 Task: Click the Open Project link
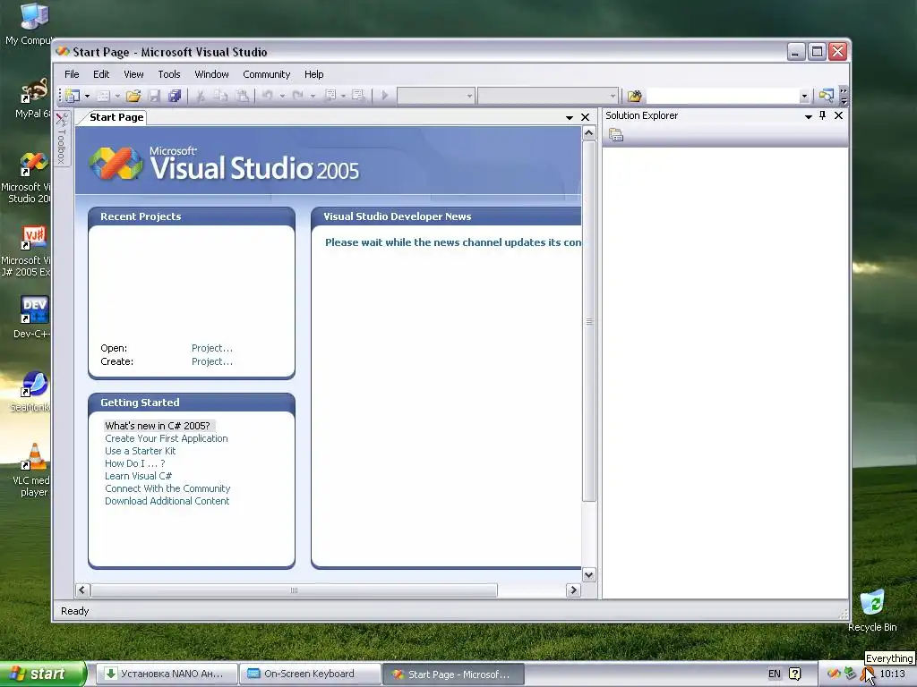click(211, 348)
